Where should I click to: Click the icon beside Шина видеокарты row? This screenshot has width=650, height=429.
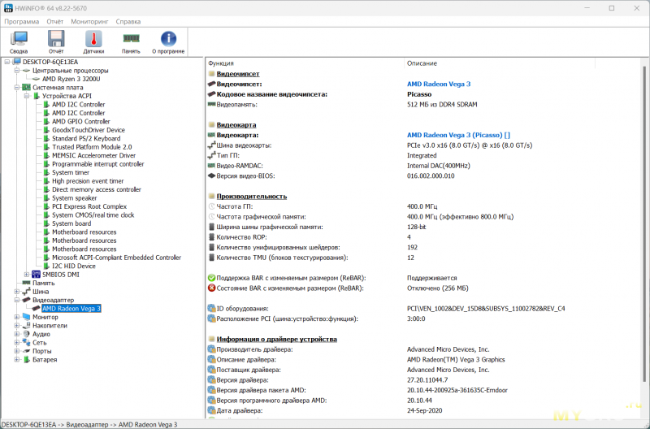pos(211,145)
